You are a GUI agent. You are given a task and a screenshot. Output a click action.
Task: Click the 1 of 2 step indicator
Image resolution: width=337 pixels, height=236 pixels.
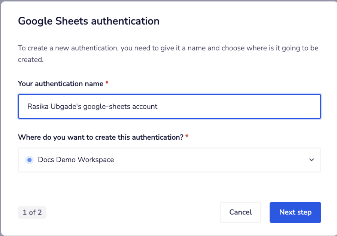tap(32, 212)
